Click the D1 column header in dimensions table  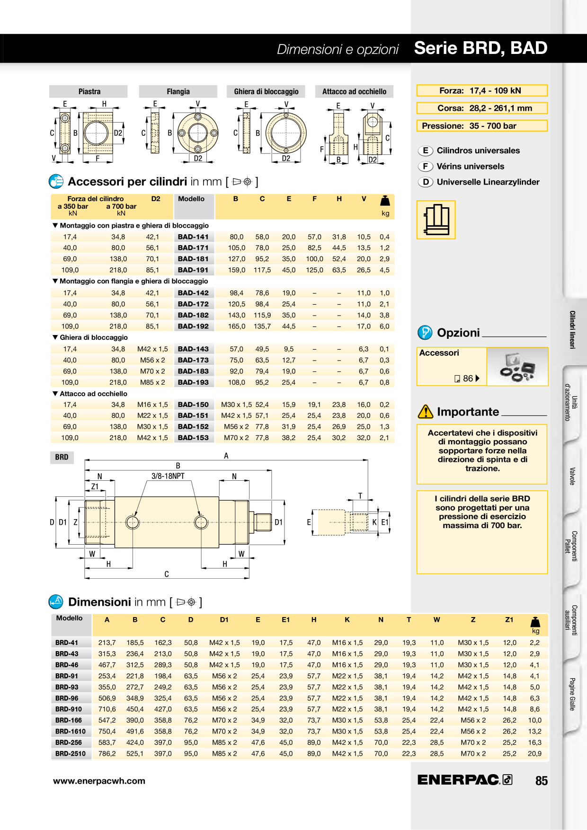tap(224, 619)
